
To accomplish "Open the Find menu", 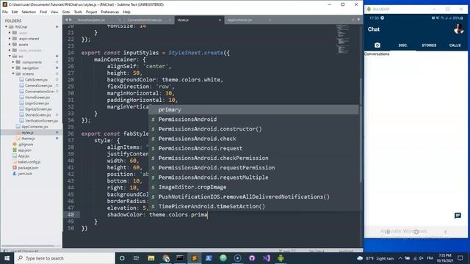I will [x=43, y=12].
